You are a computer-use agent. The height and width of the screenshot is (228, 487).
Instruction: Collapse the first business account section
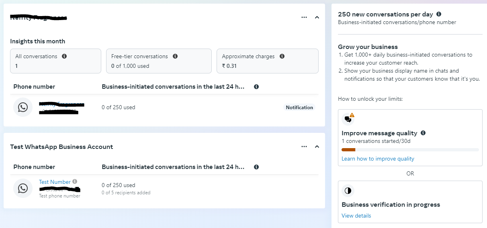317,17
